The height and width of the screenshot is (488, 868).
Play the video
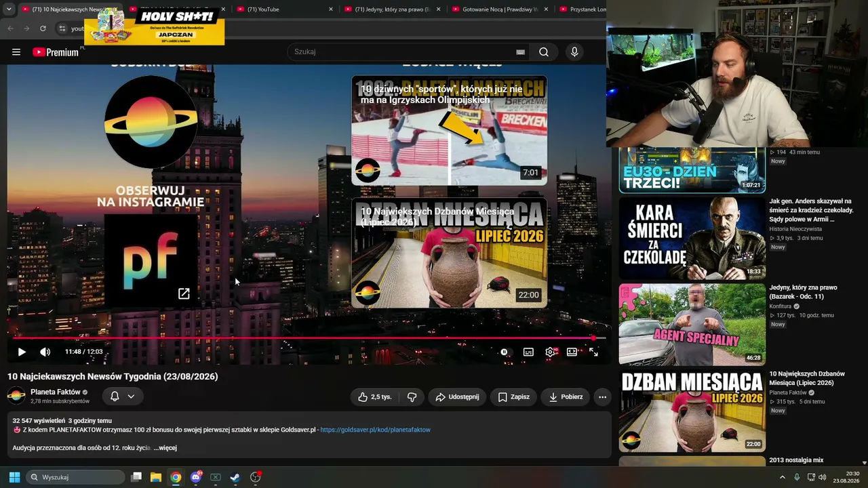click(x=22, y=352)
